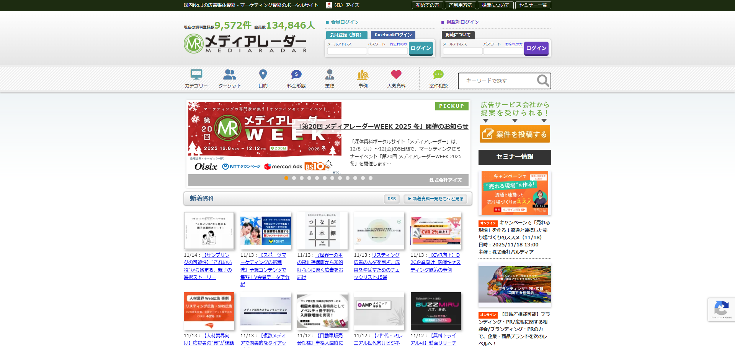Open 事例 with the chart icon

[363, 75]
